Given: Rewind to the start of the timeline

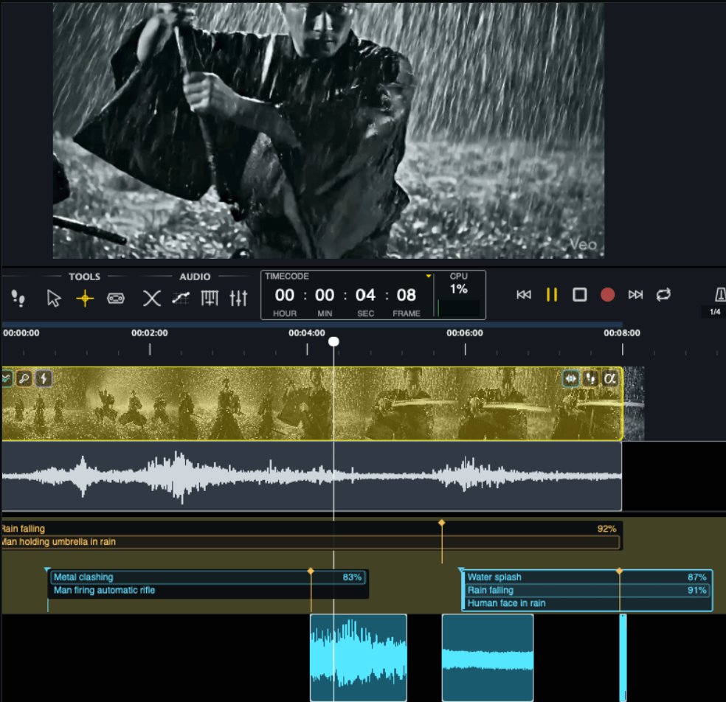Looking at the screenshot, I should 524,295.
